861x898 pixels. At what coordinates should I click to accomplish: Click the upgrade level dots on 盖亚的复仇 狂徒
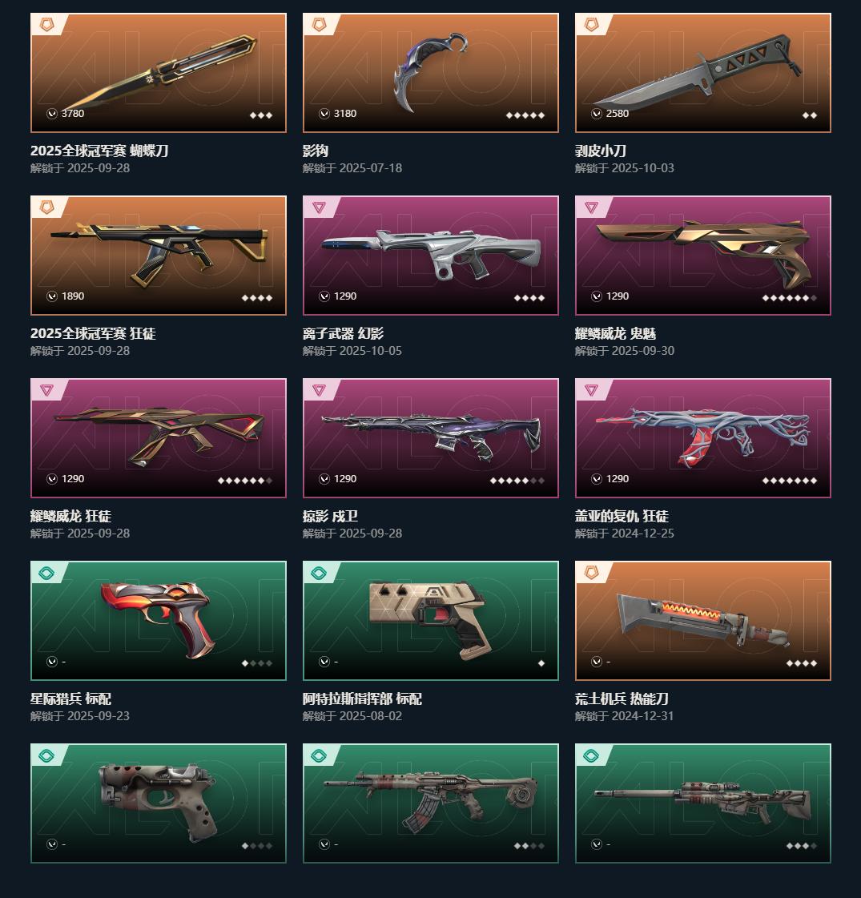coord(790,481)
